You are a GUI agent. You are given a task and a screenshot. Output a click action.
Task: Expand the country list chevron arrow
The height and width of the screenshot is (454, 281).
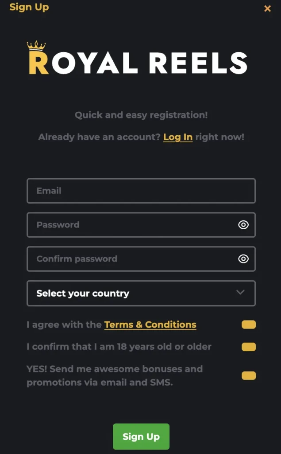coord(240,293)
